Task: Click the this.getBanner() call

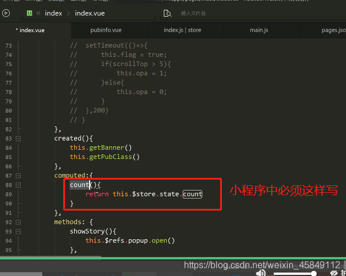Action: [x=101, y=147]
